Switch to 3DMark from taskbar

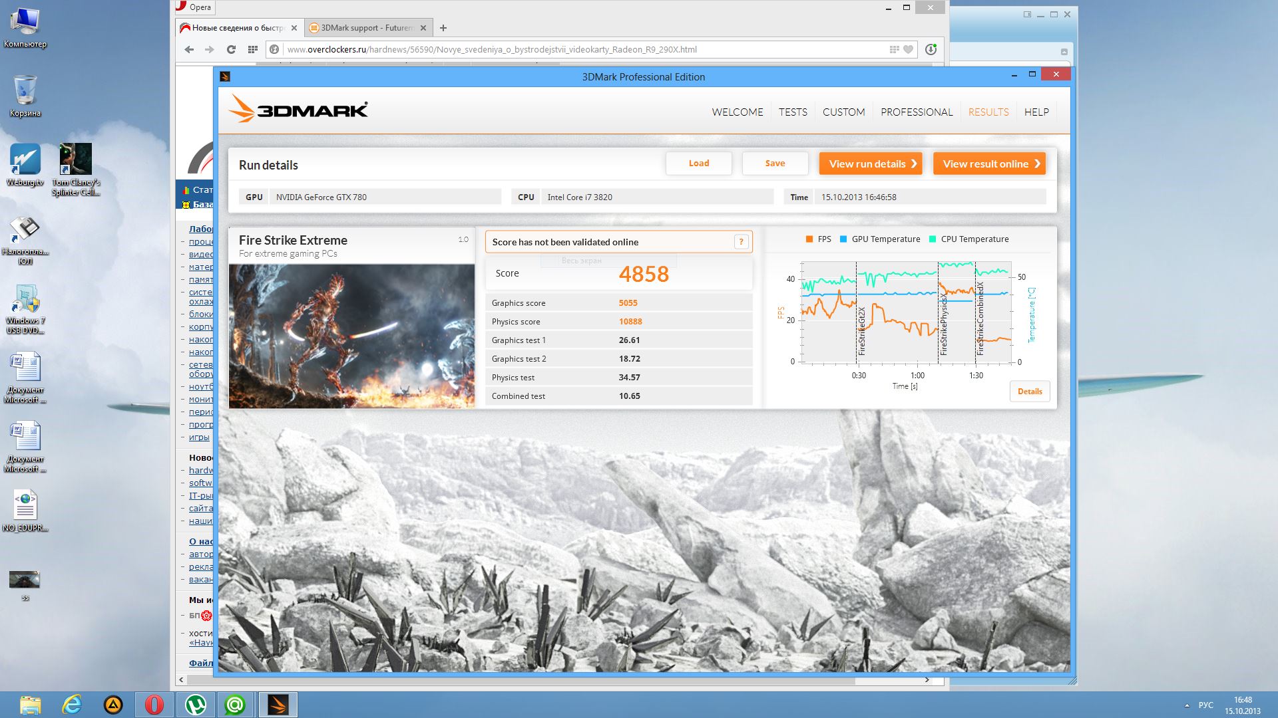click(278, 705)
